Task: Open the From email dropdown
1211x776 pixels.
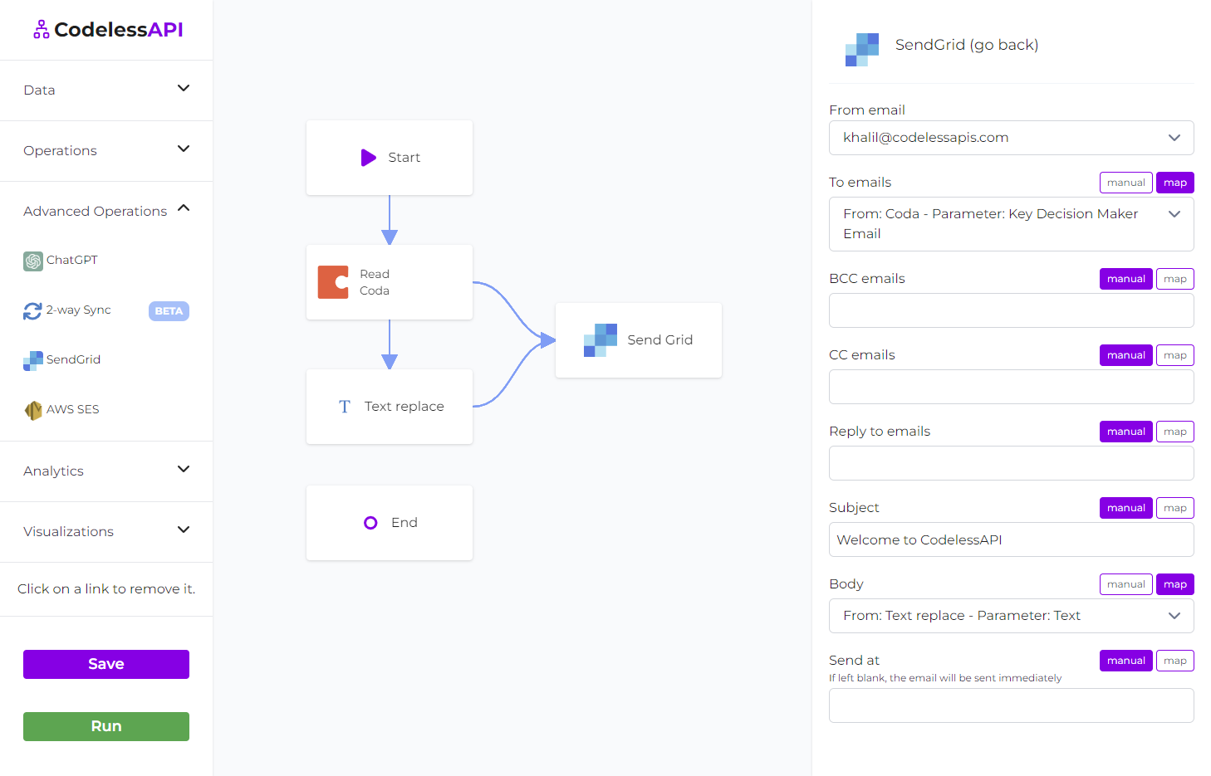Action: pos(1011,138)
